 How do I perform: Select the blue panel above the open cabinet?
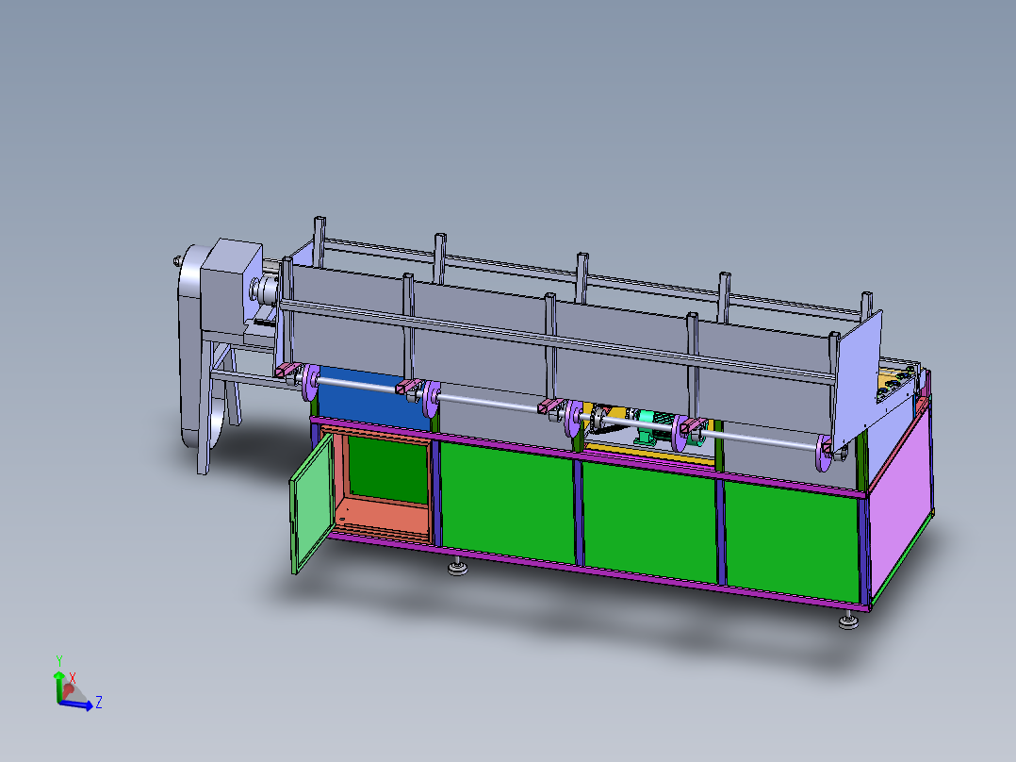pyautogui.click(x=372, y=400)
